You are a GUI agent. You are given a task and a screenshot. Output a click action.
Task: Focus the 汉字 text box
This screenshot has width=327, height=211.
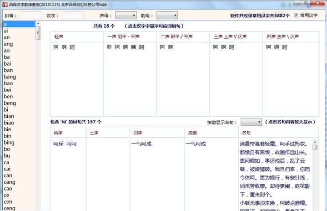[x=73, y=15]
